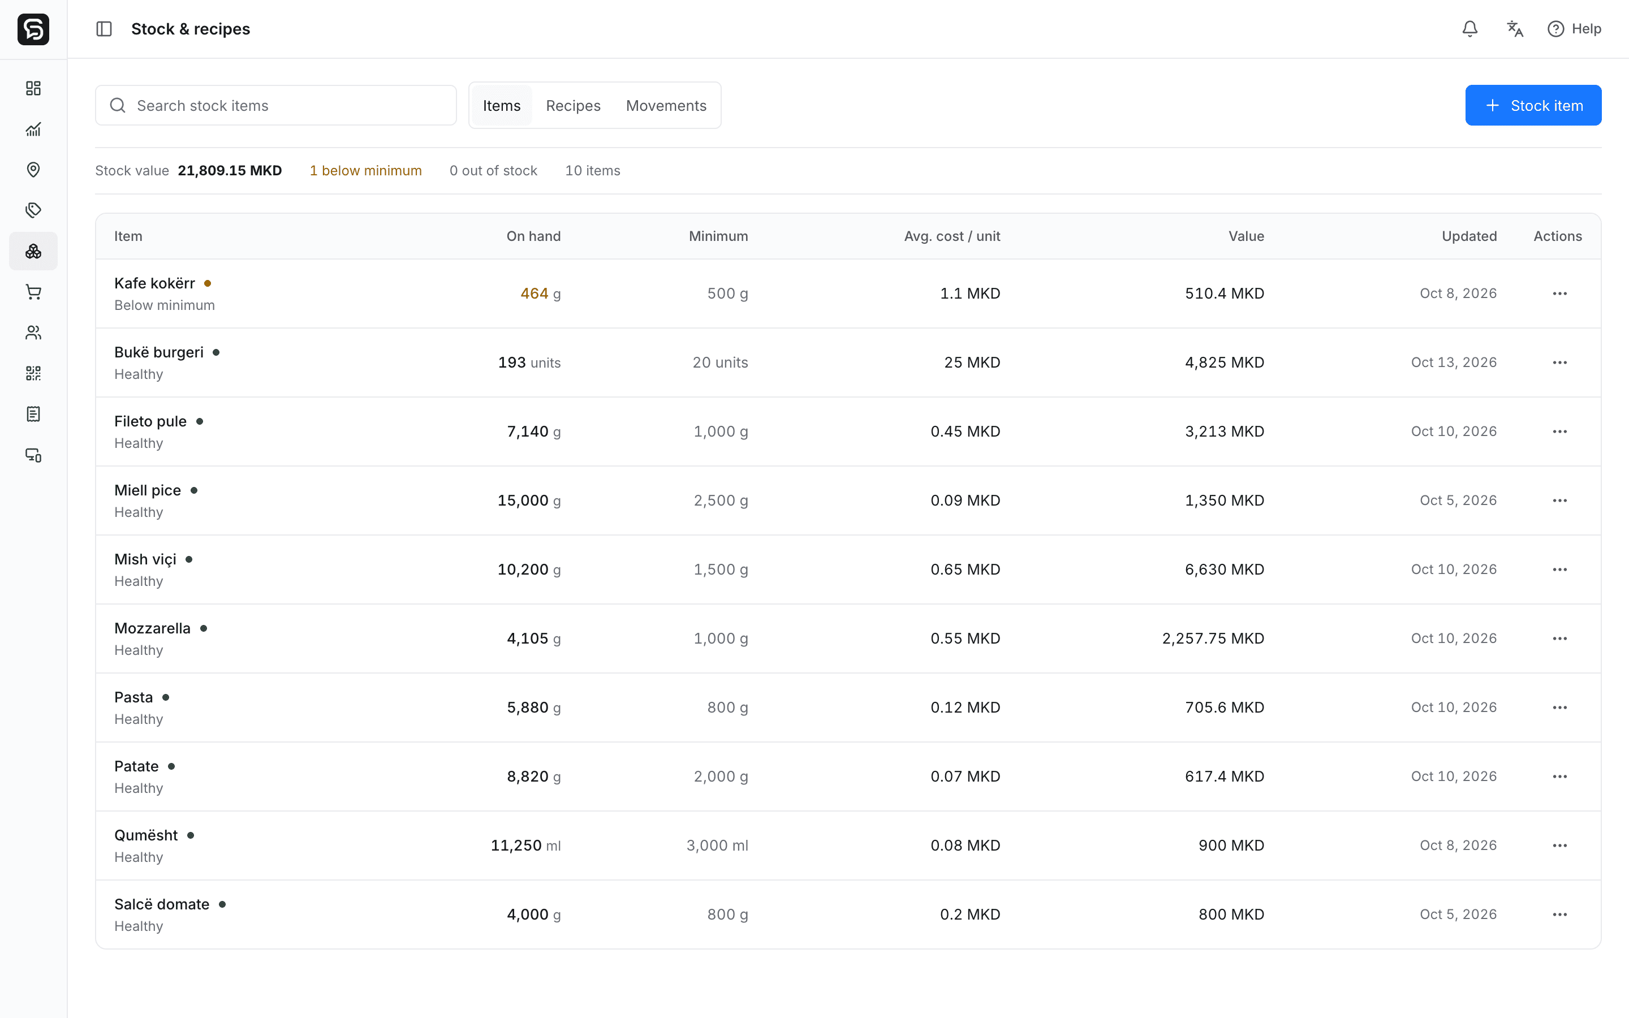Select the Items tab

point(502,106)
